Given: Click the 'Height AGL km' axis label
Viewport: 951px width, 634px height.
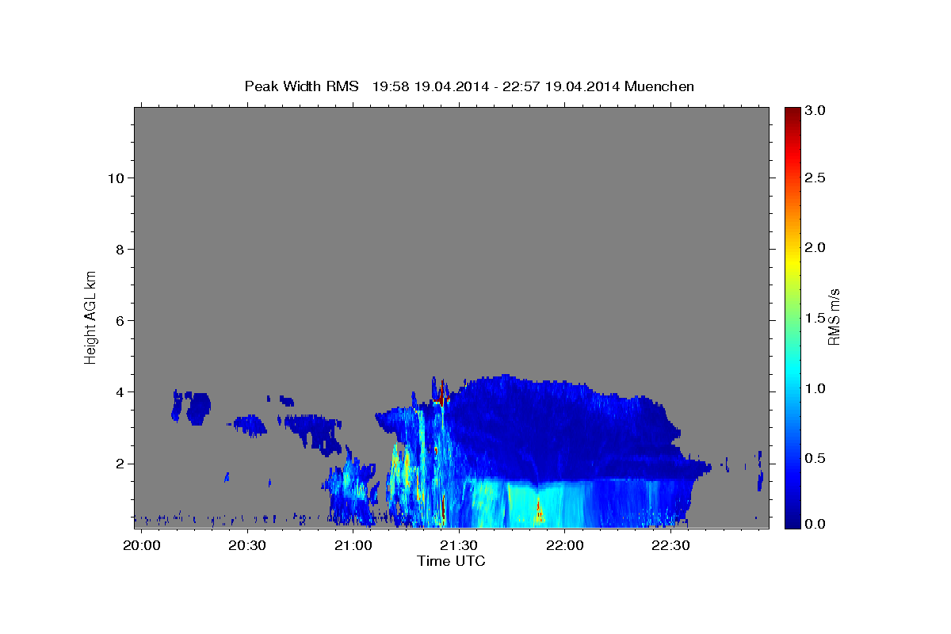Looking at the screenshot, I should coord(90,317).
